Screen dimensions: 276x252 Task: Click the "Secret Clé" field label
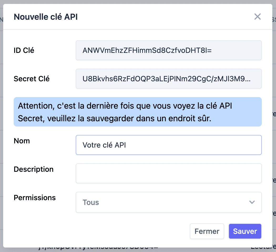[32, 78]
